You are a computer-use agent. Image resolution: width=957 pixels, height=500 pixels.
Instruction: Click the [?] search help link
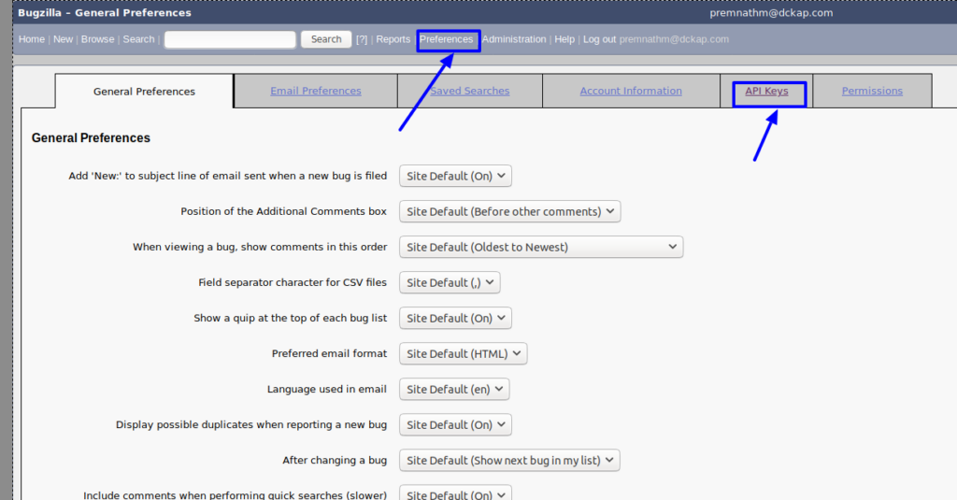point(361,39)
